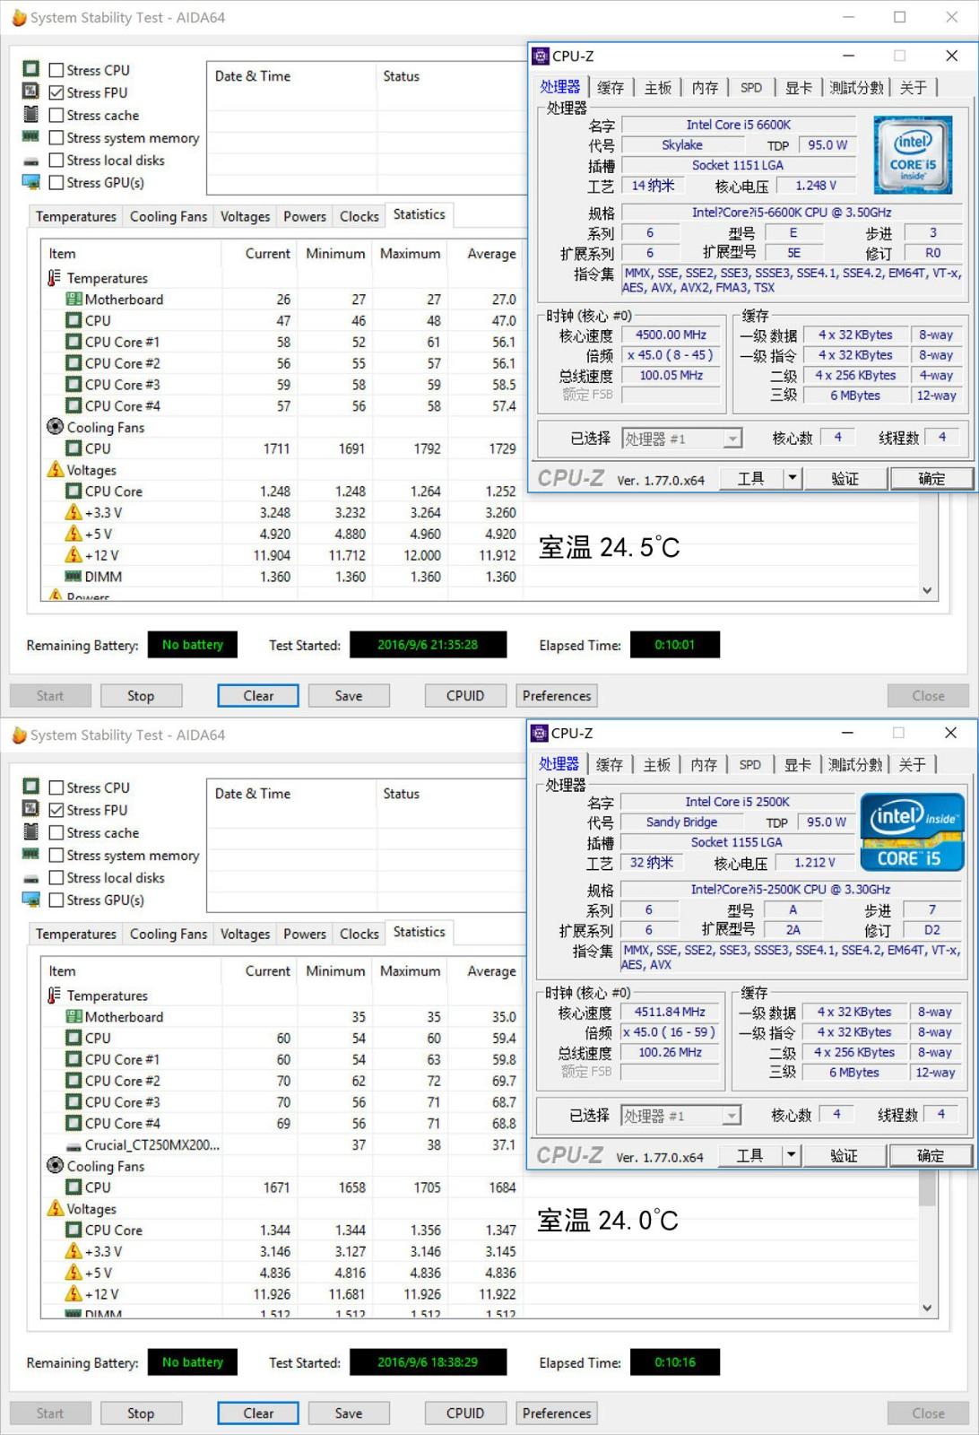The width and height of the screenshot is (979, 1435).
Task: Click the Elapsed Time value 0:10:16
Action: (x=675, y=1362)
